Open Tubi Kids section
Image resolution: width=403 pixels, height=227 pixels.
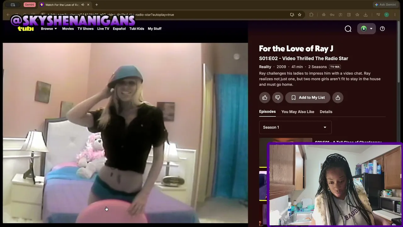137,29
